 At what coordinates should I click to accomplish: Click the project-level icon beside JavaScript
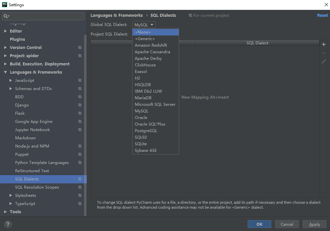[80, 80]
